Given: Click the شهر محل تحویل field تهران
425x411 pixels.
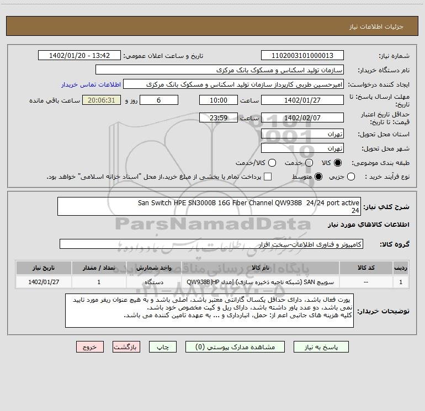Looking at the screenshot, I should pos(302,148).
